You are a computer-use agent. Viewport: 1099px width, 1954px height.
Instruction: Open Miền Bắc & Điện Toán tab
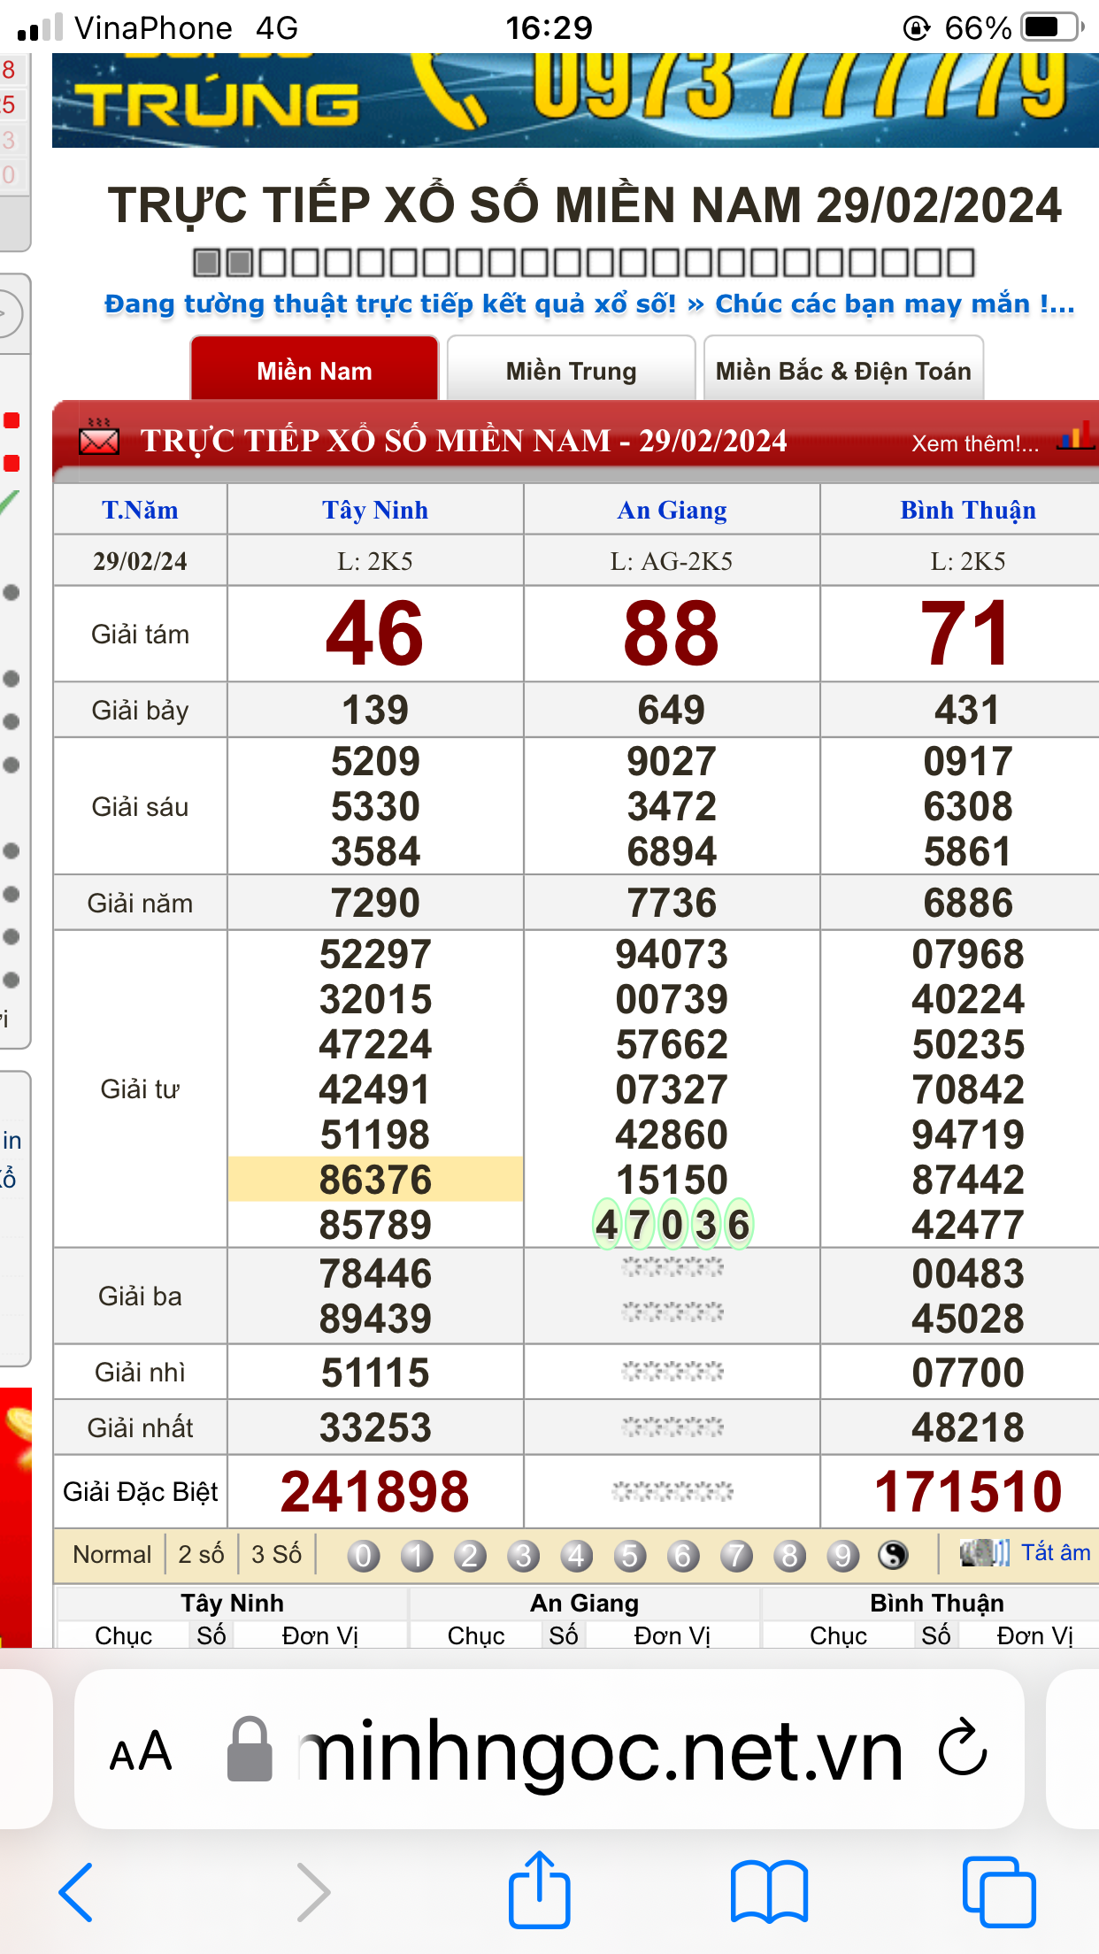842,371
